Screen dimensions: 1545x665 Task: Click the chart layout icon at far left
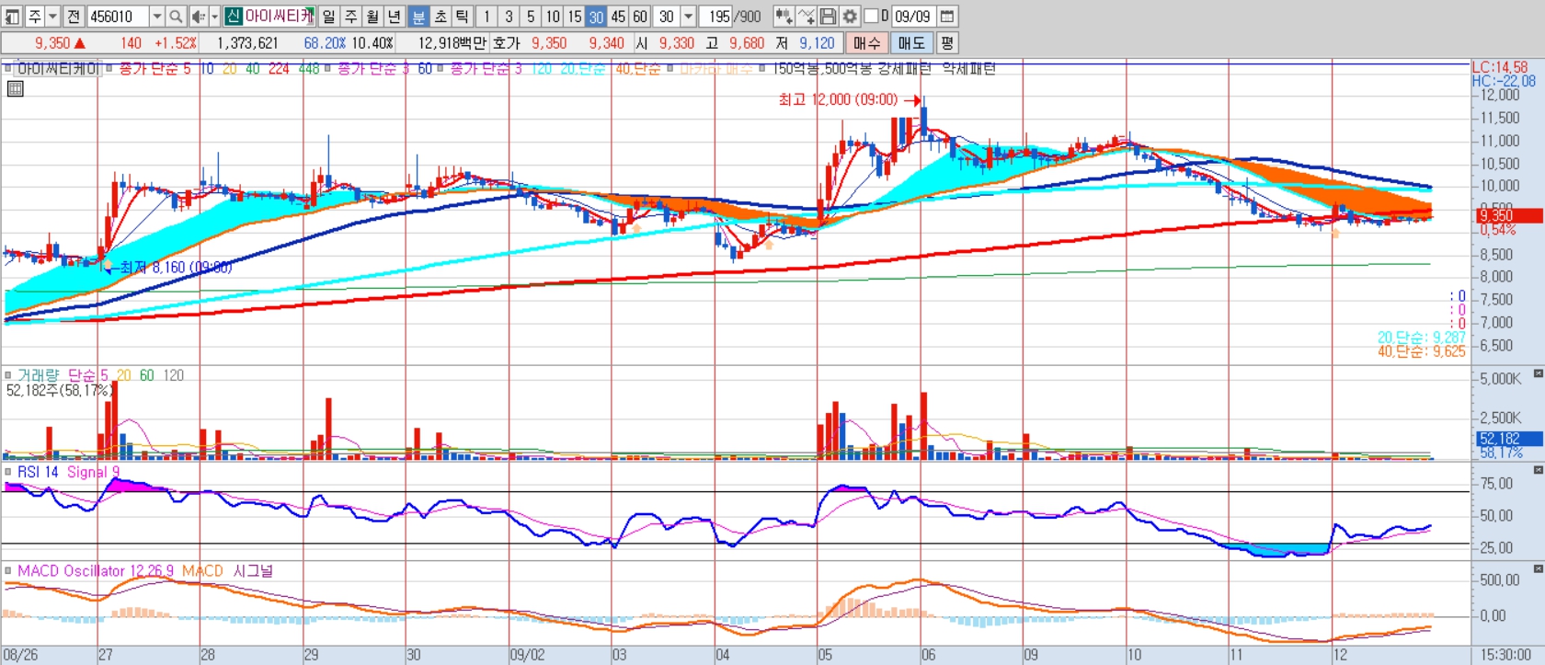12,17
